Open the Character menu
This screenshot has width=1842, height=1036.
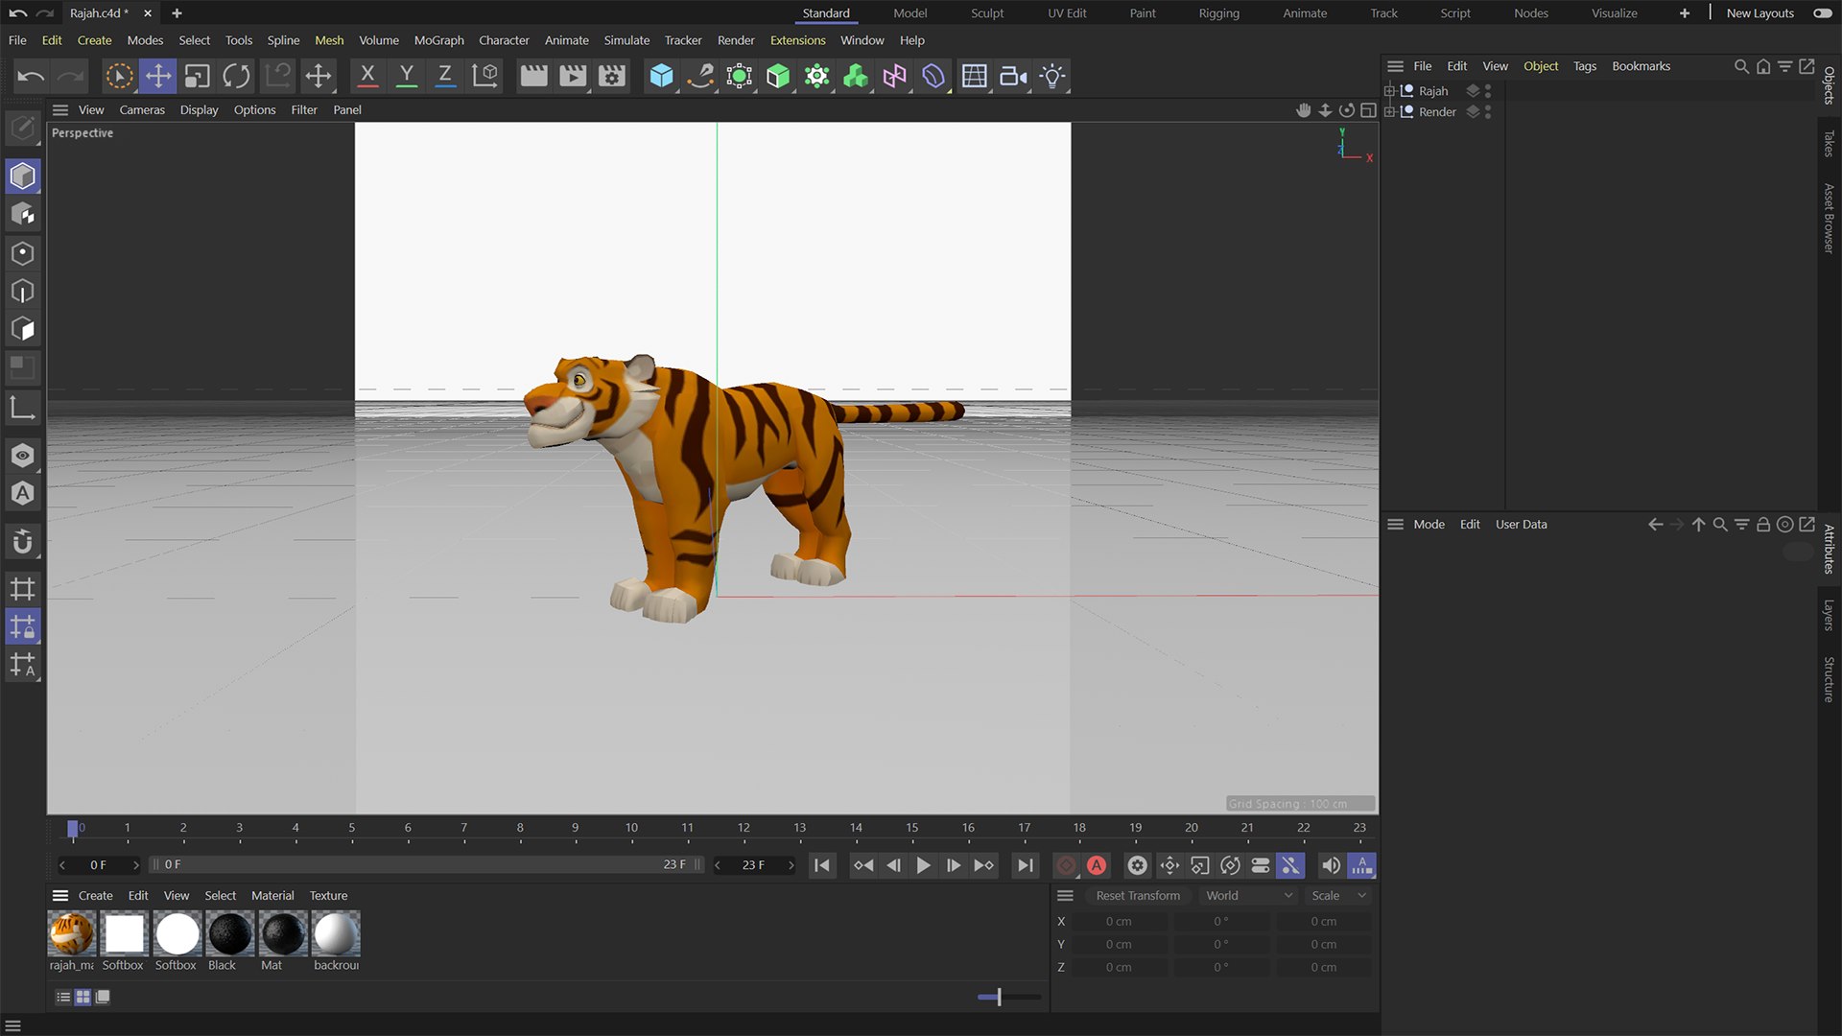[504, 40]
